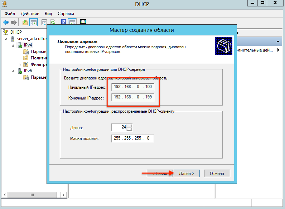Viewport: 285px width, 209px height.
Task: Click the Up one level folder icon
Action: pos(25,22)
